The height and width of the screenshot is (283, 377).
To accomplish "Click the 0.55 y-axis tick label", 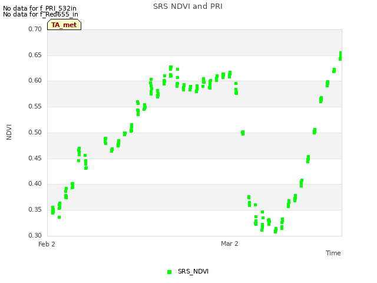I will pyautogui.click(x=35, y=106).
